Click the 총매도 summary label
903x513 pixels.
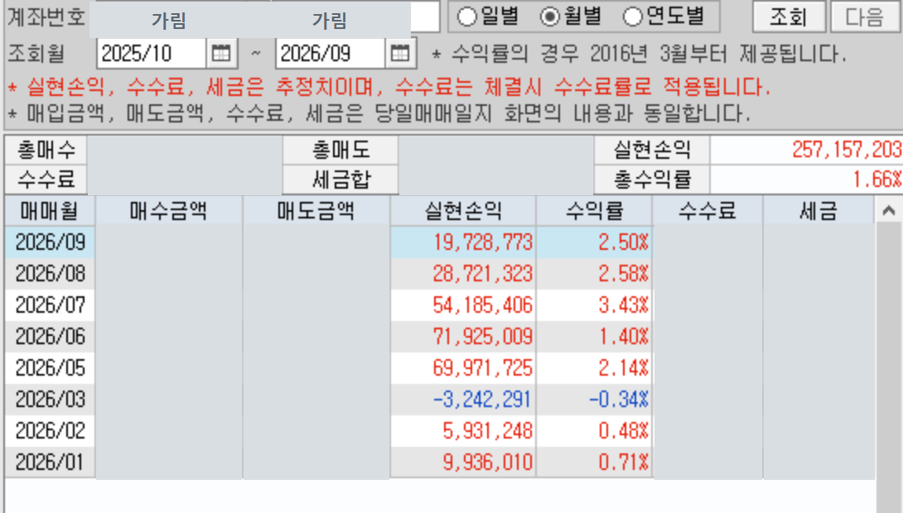(341, 150)
